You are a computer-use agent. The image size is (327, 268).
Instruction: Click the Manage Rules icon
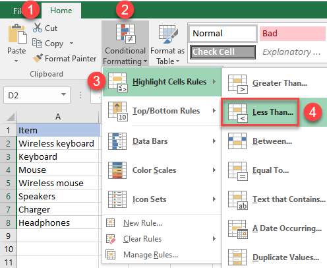tap(111, 255)
